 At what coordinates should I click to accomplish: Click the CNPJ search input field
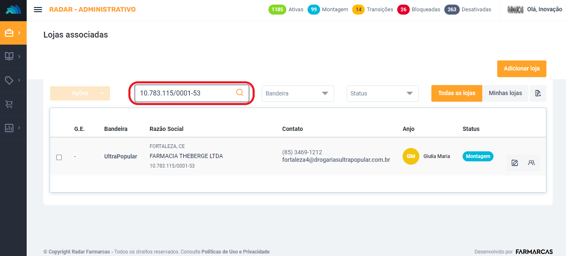[x=185, y=93]
